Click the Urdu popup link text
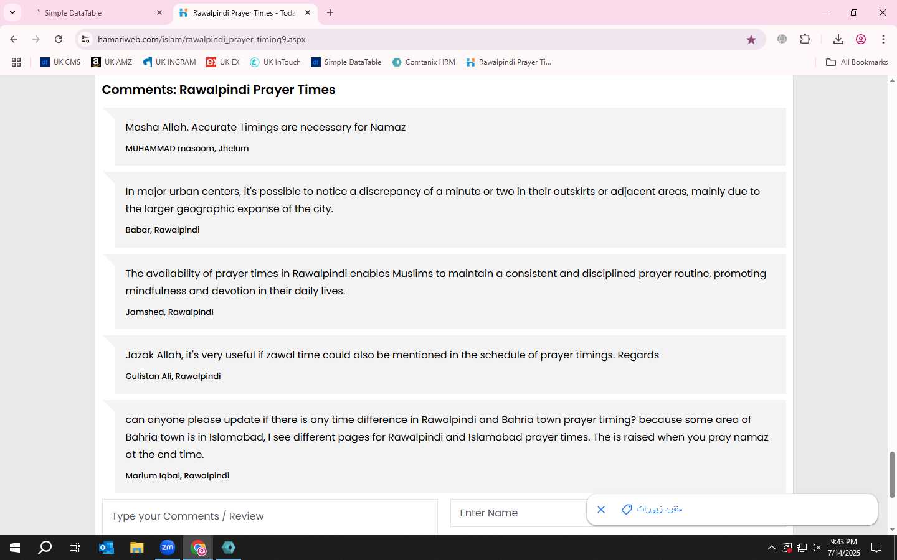The height and width of the screenshot is (560, 897). coord(660,509)
